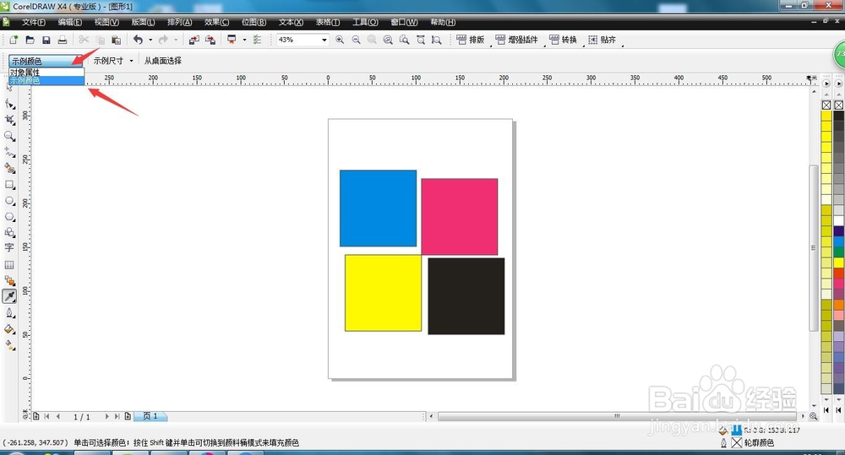Pick the white swatch in the right palette

[838, 221]
